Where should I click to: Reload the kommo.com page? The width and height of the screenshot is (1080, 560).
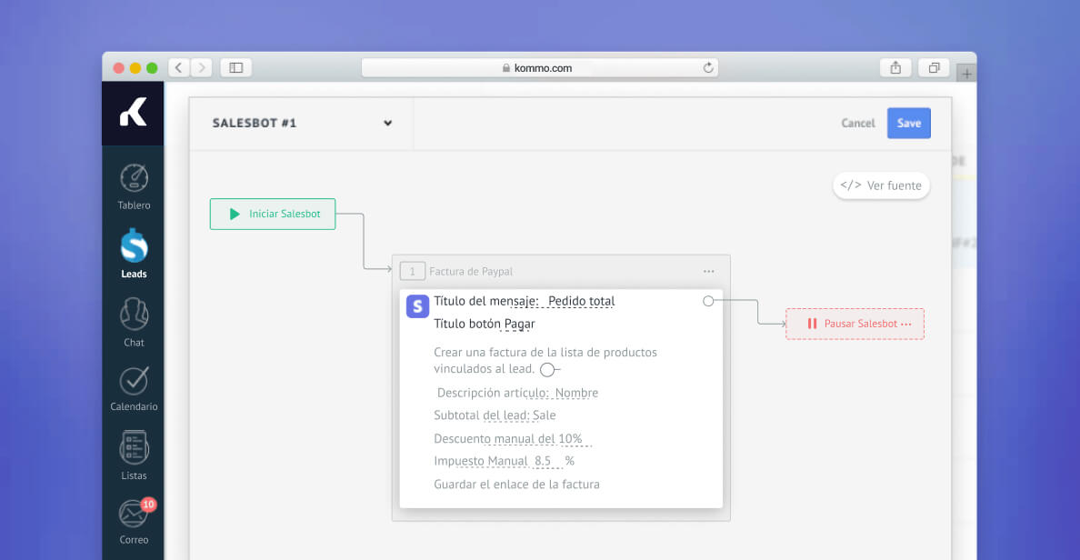pyautogui.click(x=708, y=67)
